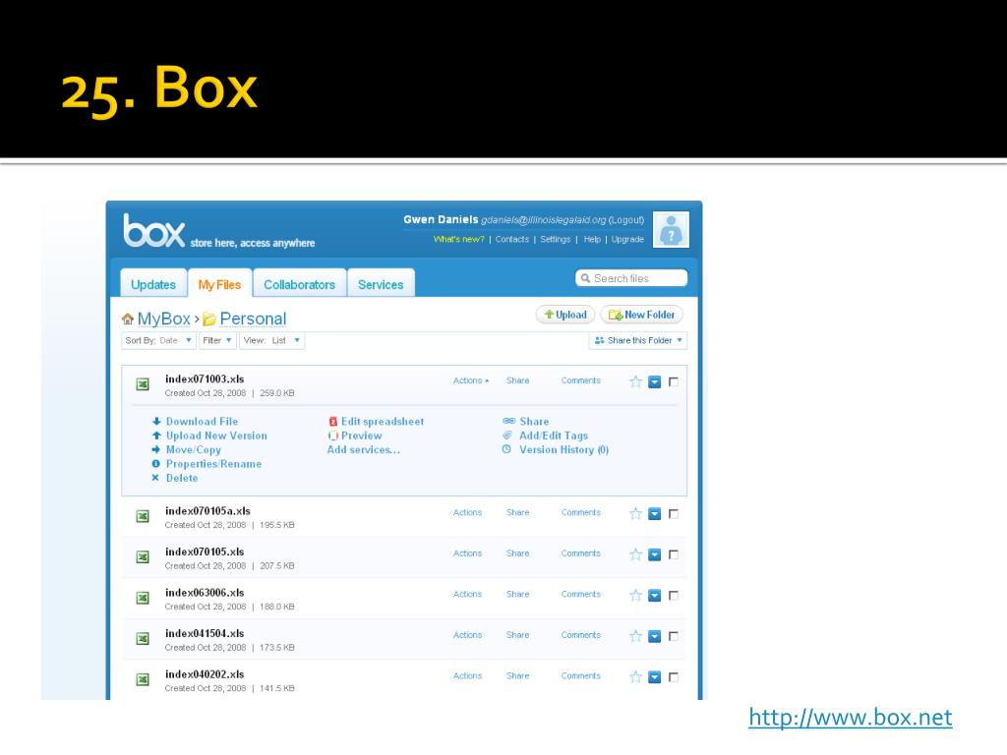Open blue arrow menu for index070105.xls
This screenshot has height=755, width=1007.
point(654,555)
